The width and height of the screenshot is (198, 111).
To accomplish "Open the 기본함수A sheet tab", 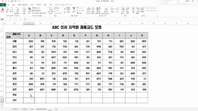I will pyautogui.click(x=15, y=109).
